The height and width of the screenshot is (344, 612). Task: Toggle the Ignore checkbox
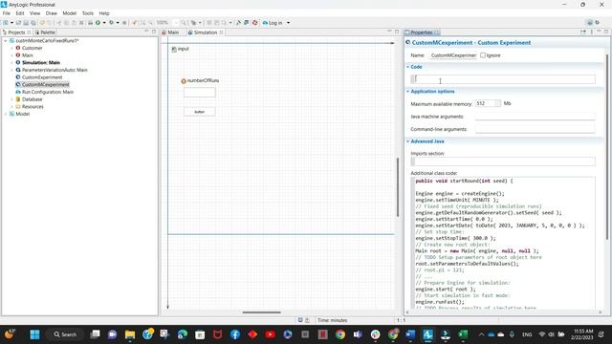(x=483, y=55)
